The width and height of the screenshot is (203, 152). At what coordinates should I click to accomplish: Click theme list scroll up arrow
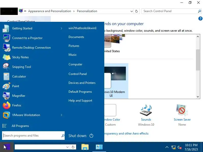point(198,36)
